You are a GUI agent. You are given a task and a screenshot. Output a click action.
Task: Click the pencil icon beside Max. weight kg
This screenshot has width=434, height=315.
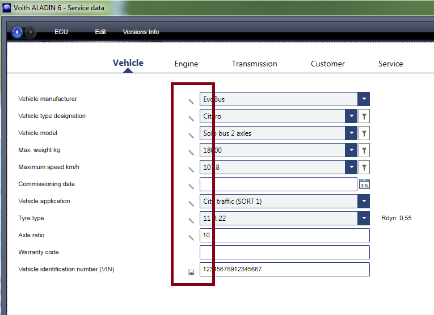pyautogui.click(x=191, y=153)
